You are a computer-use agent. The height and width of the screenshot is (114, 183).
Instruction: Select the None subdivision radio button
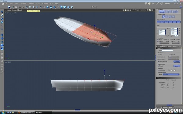[159, 55]
